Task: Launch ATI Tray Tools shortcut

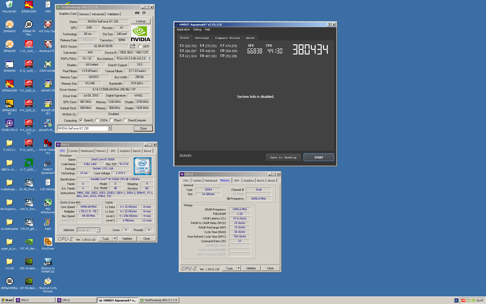Action: [x=48, y=26]
